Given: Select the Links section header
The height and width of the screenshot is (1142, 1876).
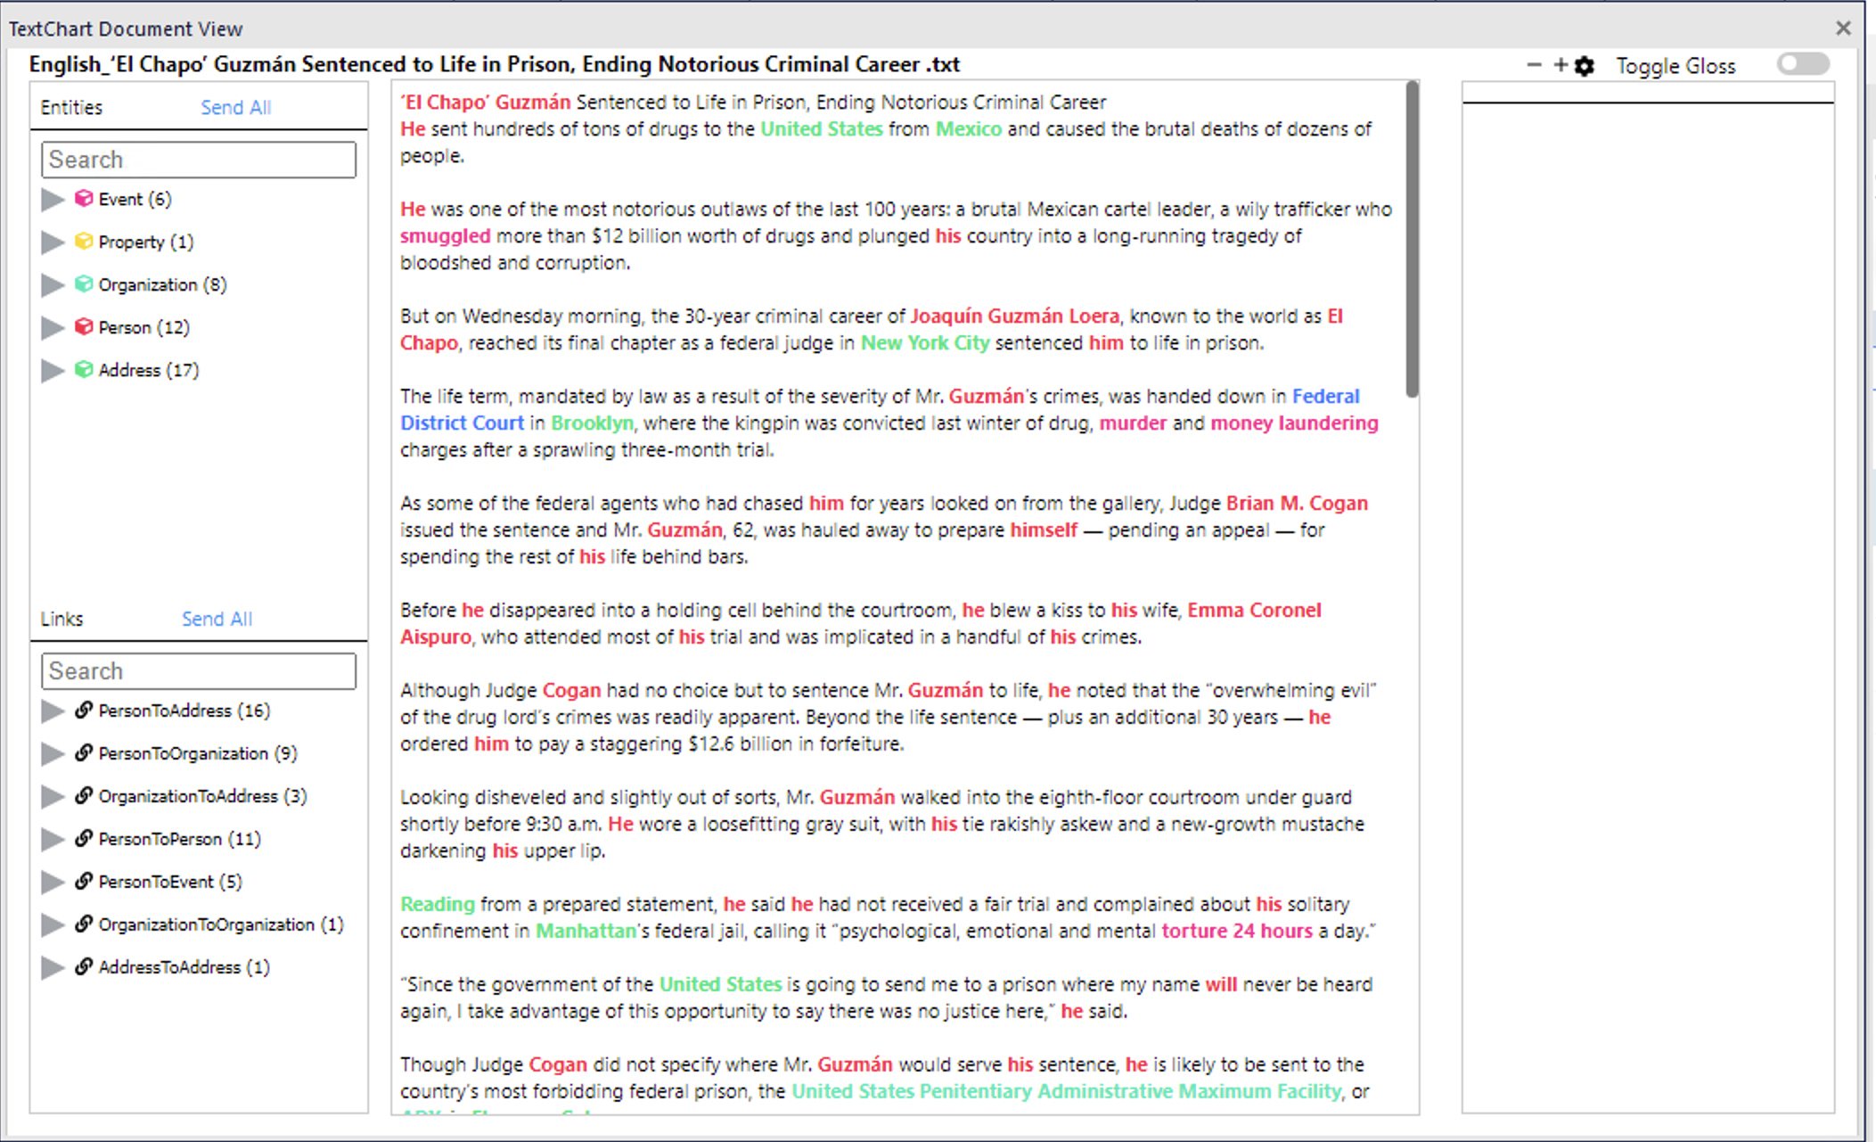Looking at the screenshot, I should point(61,618).
